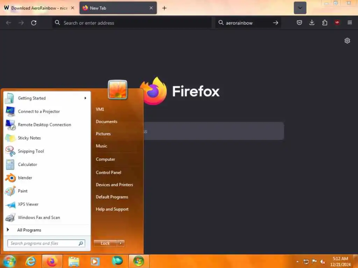Click the Firefox logo on new tab page

[x=153, y=91]
